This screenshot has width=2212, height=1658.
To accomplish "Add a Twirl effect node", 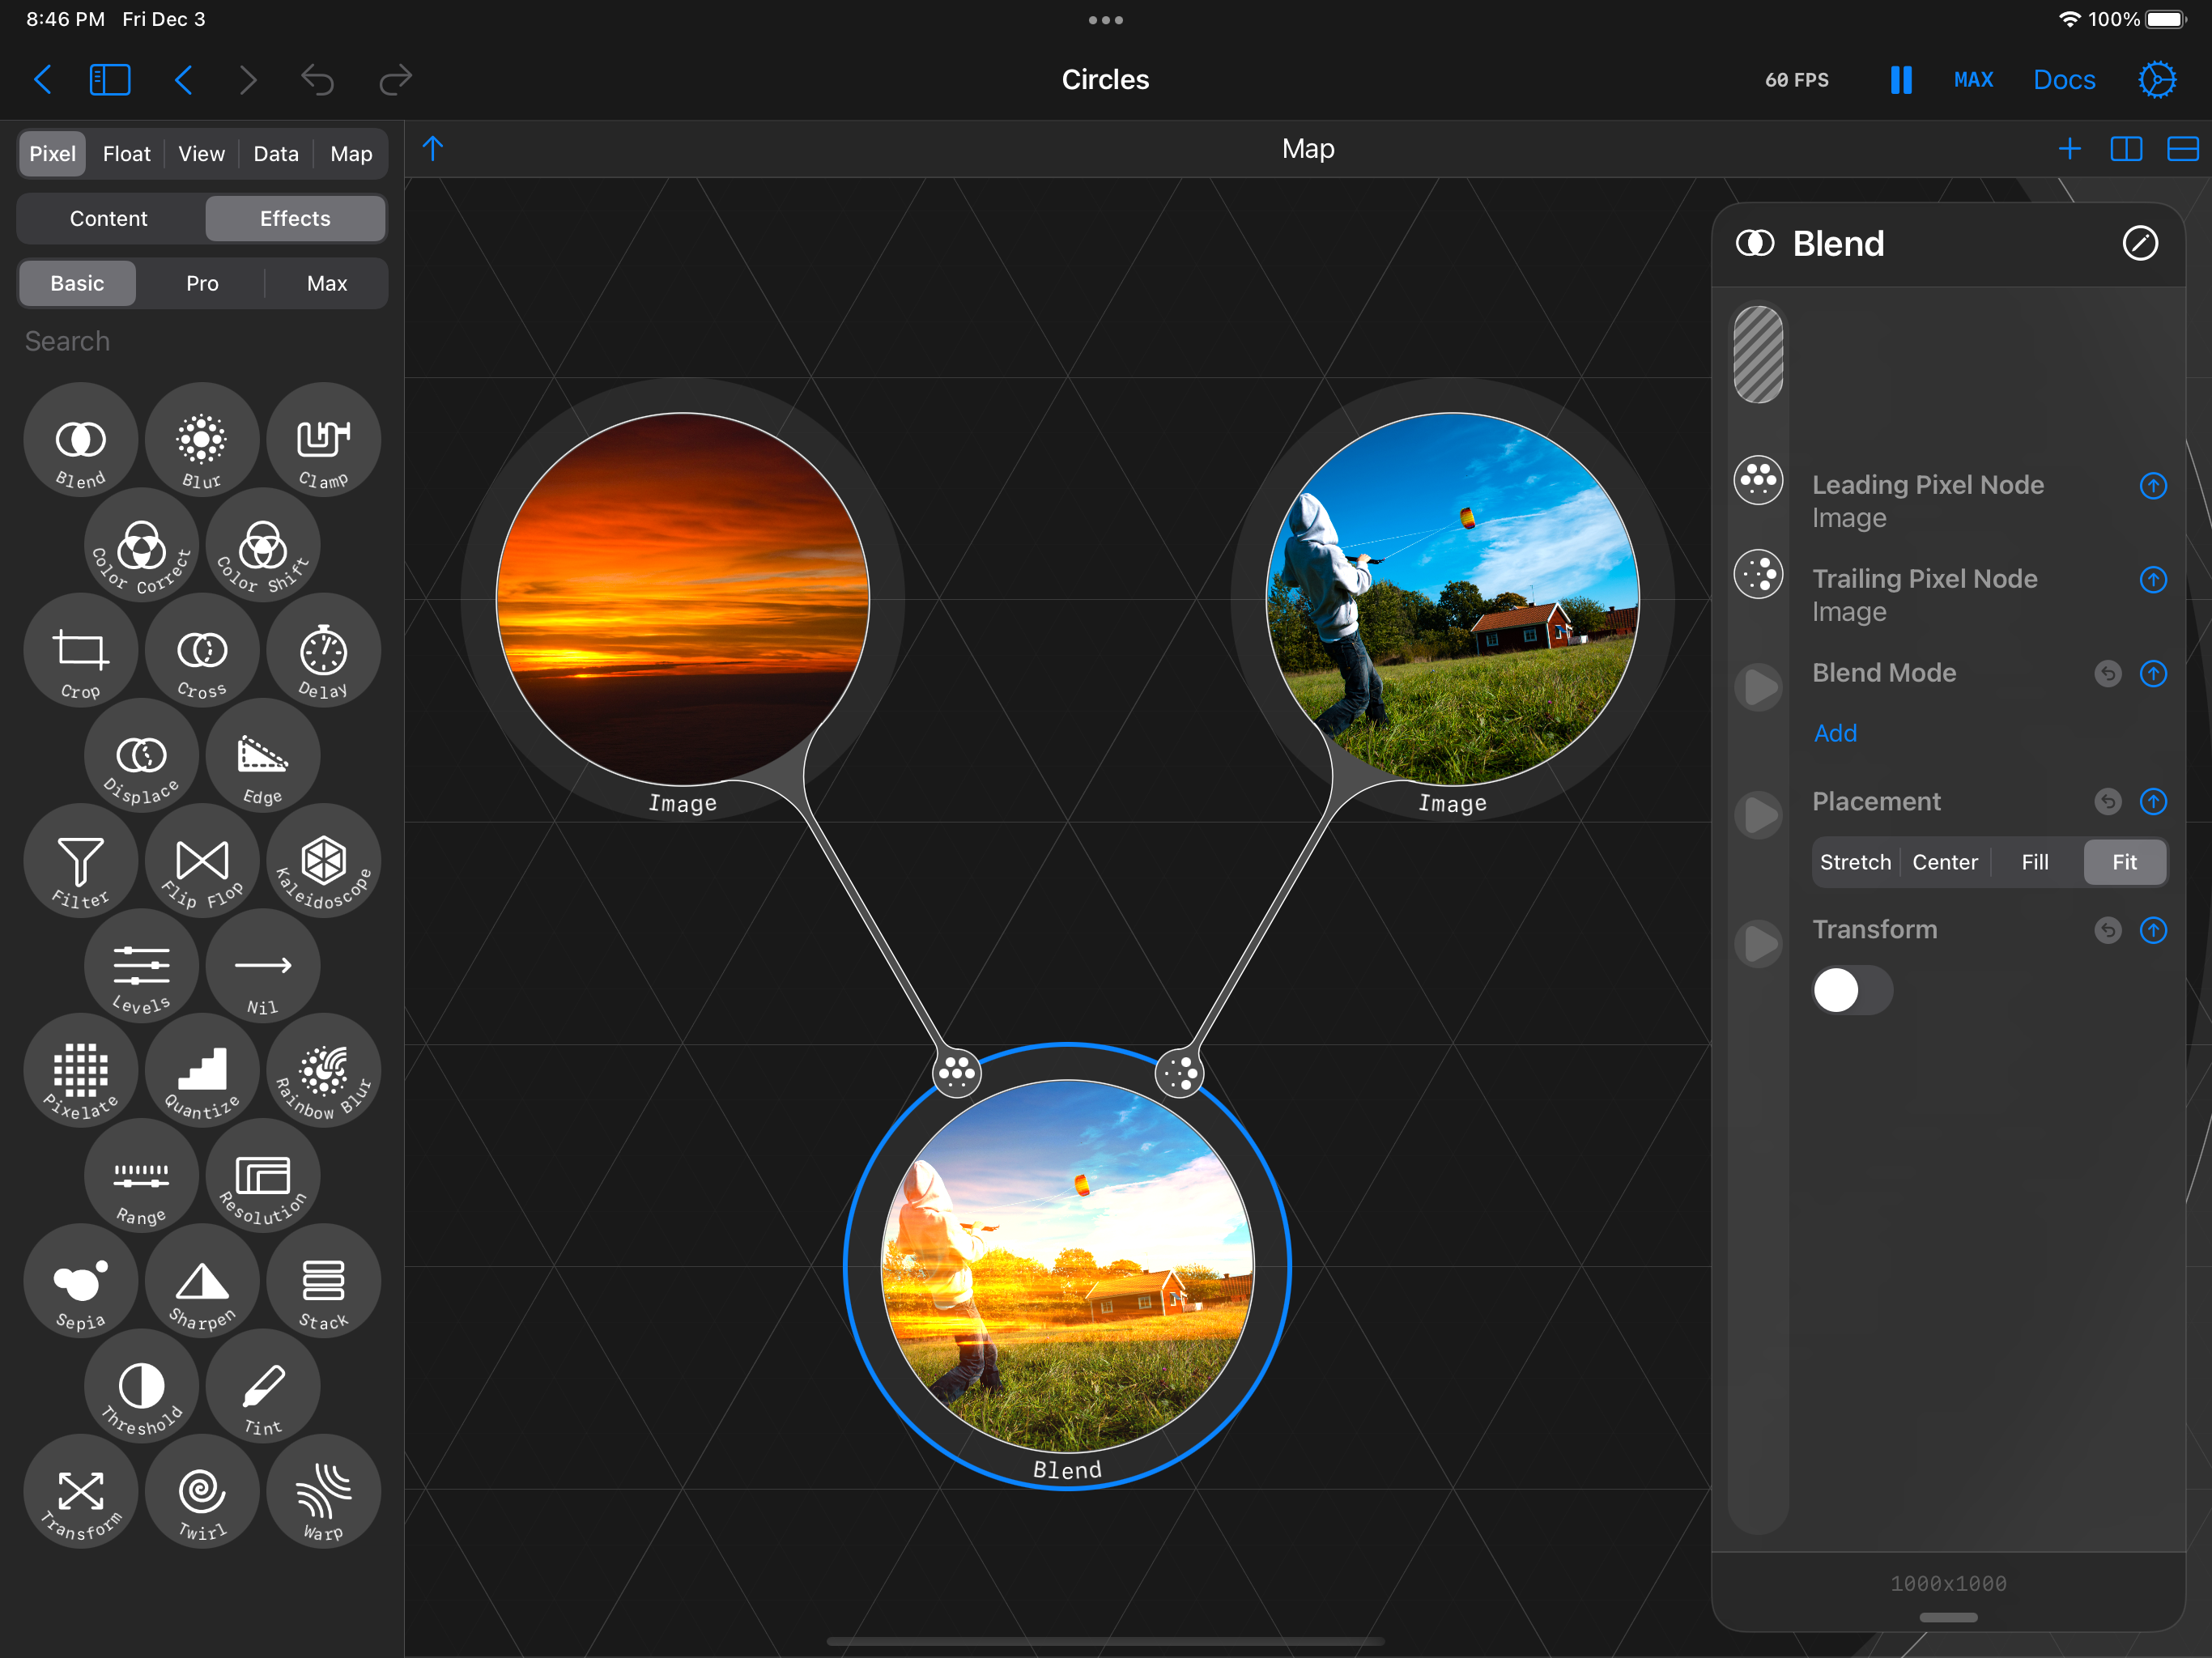I will coord(202,1493).
